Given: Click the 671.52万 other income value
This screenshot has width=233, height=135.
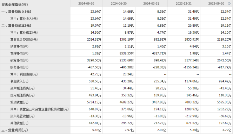Looking at the screenshot, I should (x=192, y=123).
